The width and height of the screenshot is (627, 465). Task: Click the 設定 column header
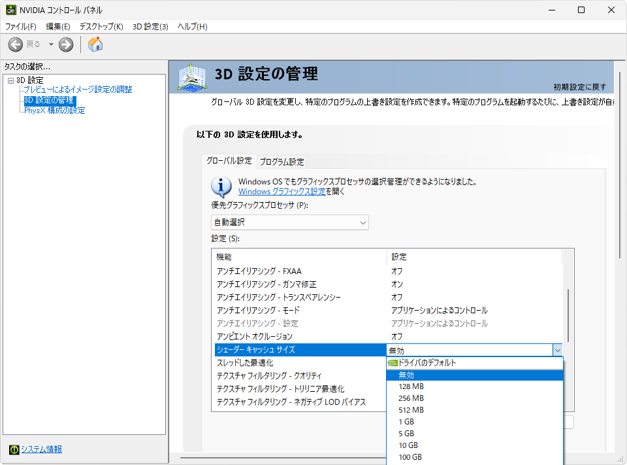click(475, 257)
